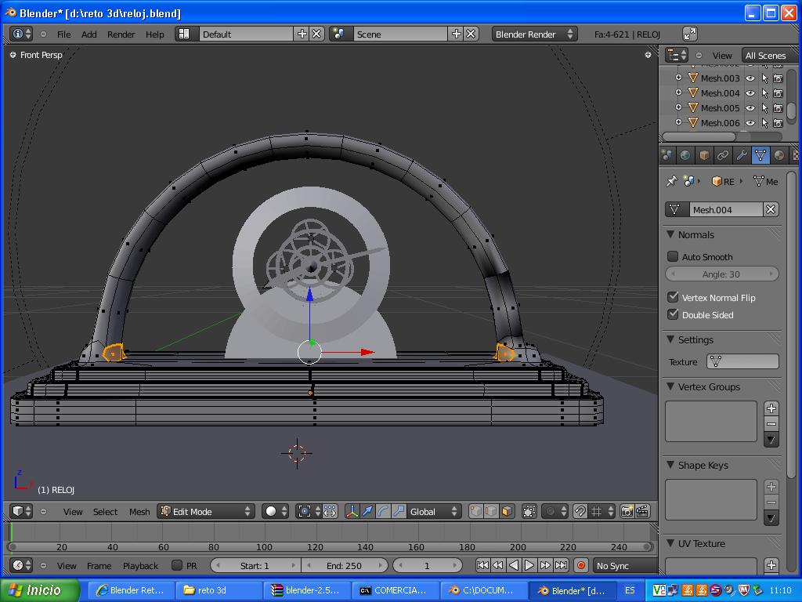Uncheck Vertex Normal Flip
This screenshot has height=602, width=802.
(673, 297)
